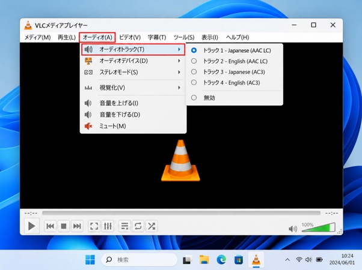Screen dimensions: 362x270
Task: Toggle random shuffle playback
Action: [152, 226]
